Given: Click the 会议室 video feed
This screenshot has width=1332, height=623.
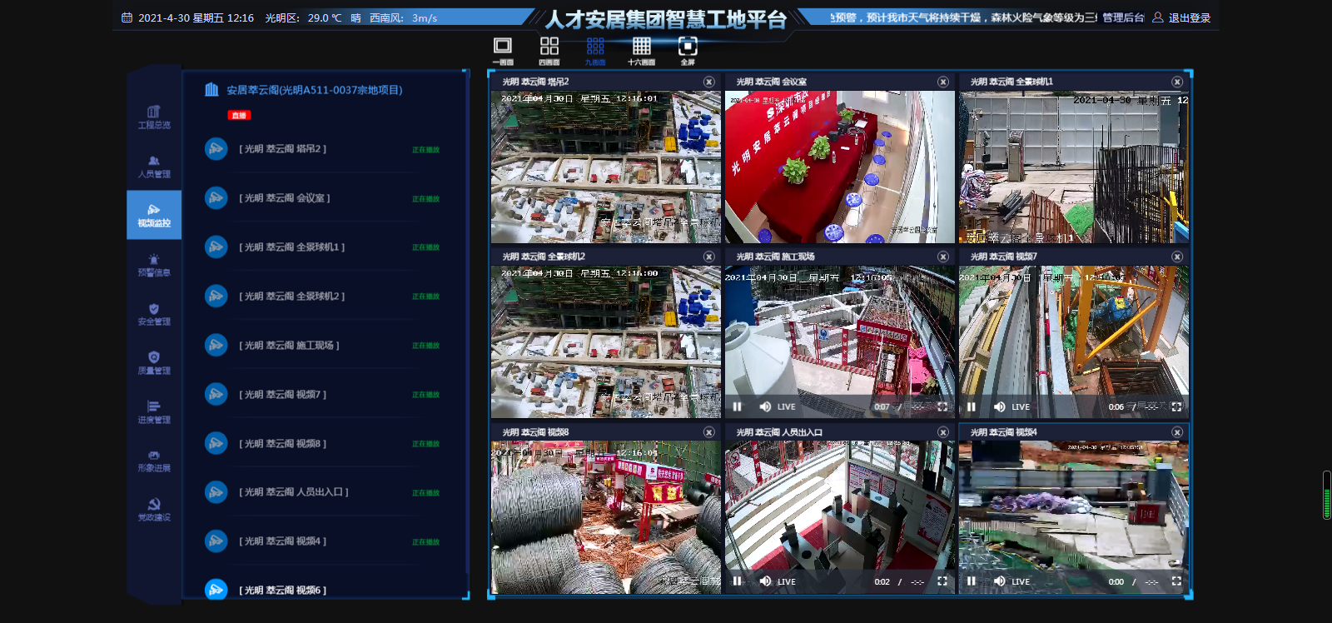Looking at the screenshot, I should tap(840, 167).
